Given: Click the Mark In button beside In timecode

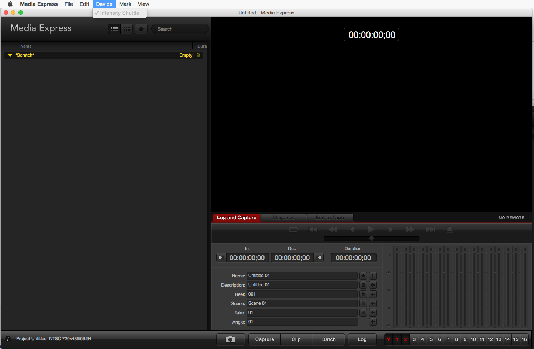Looking at the screenshot, I should pos(221,258).
